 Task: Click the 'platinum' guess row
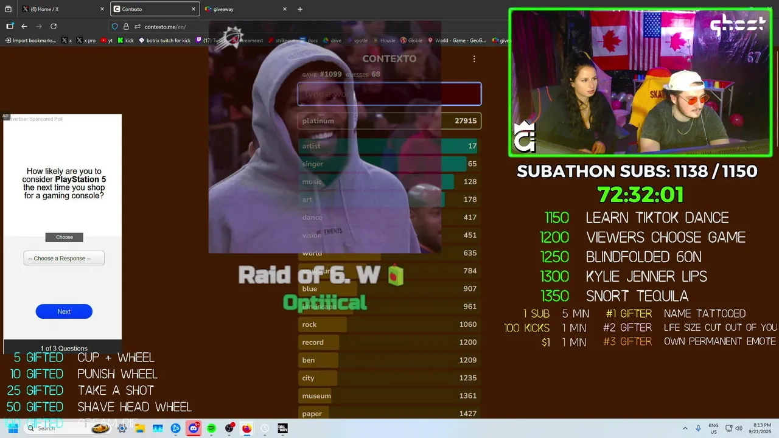(389, 120)
